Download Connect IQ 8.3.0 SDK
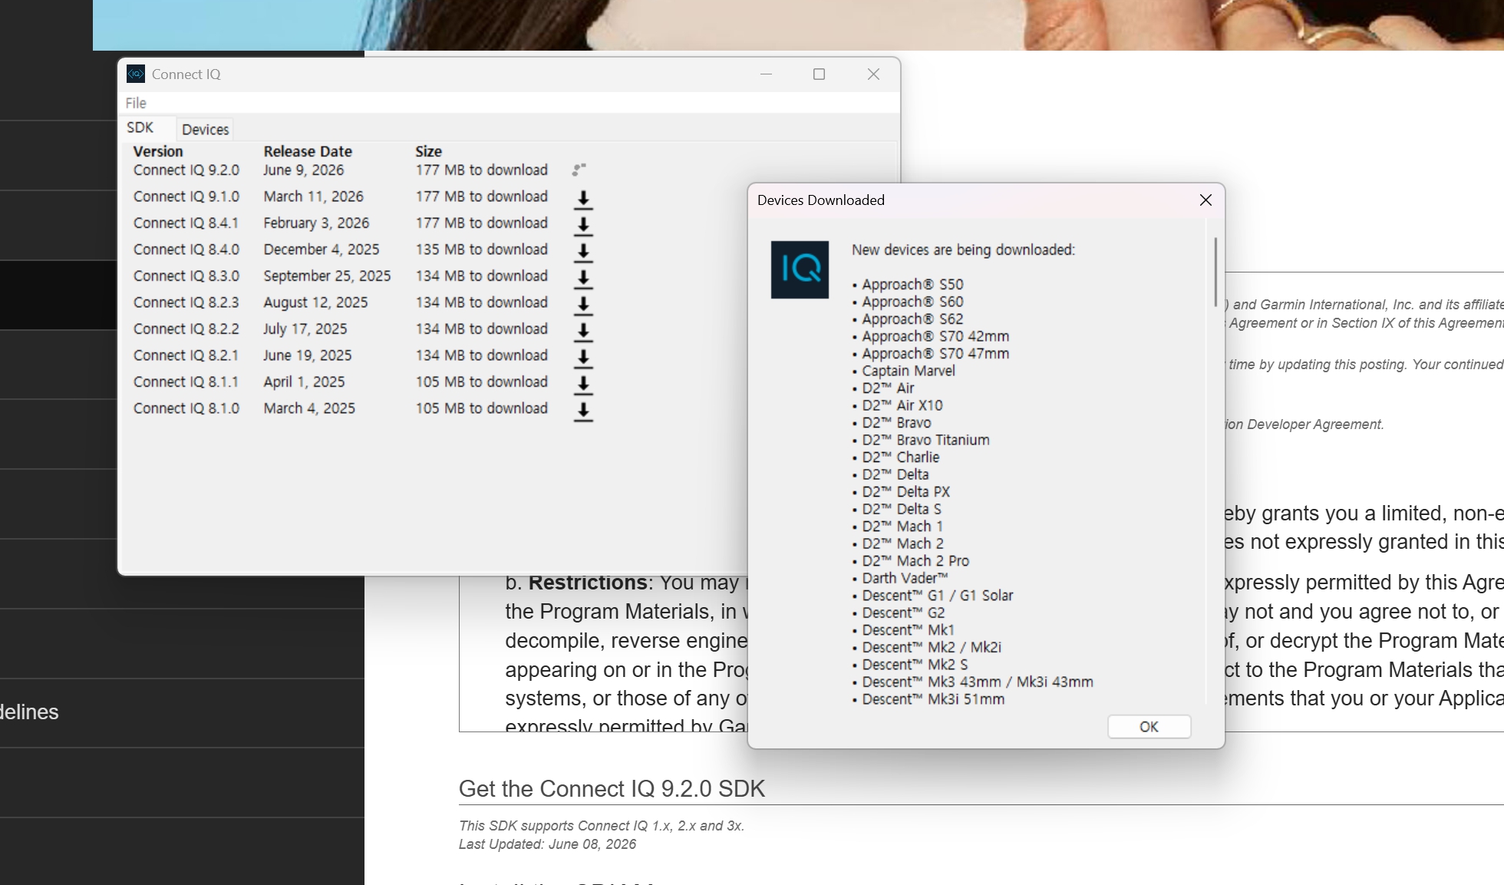The width and height of the screenshot is (1504, 885). coord(583,279)
